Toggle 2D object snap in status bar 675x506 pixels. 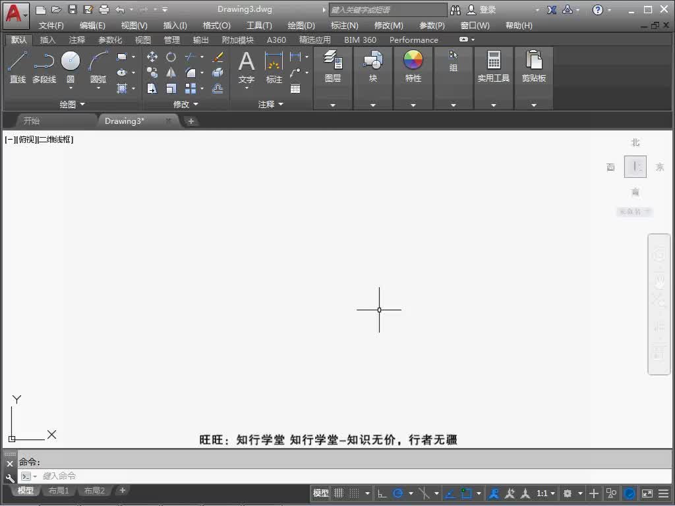(466, 493)
